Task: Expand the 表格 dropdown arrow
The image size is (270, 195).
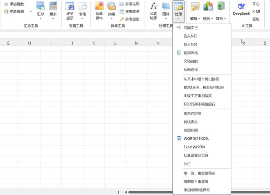Action: 82,18
